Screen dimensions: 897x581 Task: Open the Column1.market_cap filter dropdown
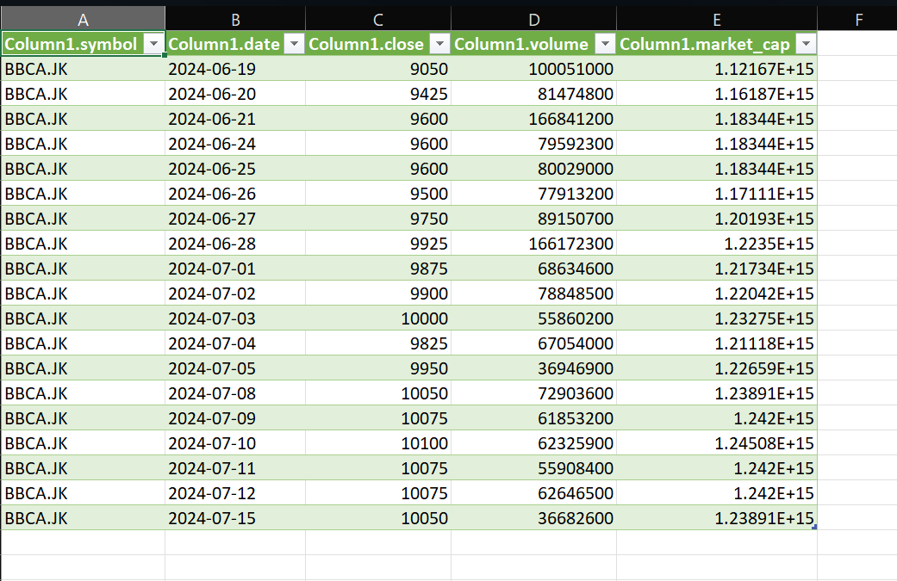806,43
